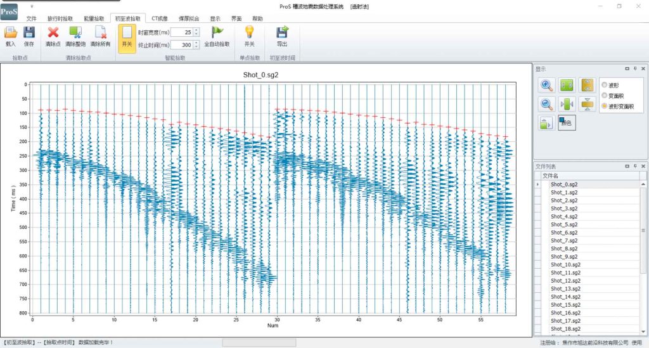Open the 显示 ribbon tab
Image resolution: width=649 pixels, height=348 pixels.
215,18
